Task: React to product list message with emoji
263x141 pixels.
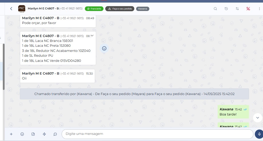Action: tap(104, 48)
